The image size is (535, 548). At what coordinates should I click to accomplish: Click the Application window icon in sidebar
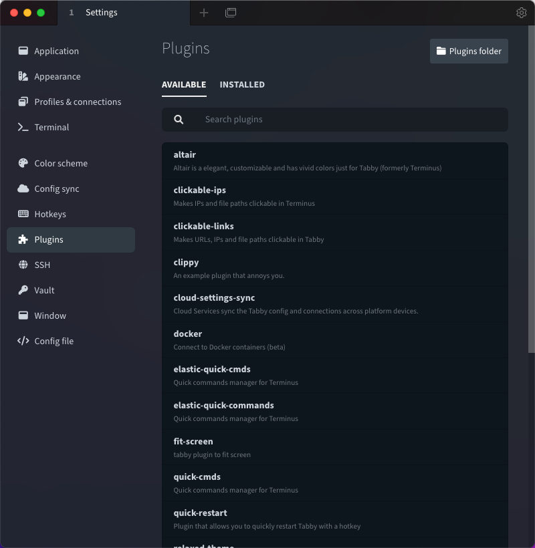23,51
